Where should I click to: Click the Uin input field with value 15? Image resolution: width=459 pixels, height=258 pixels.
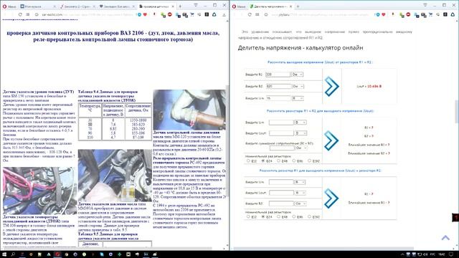(x=279, y=98)
